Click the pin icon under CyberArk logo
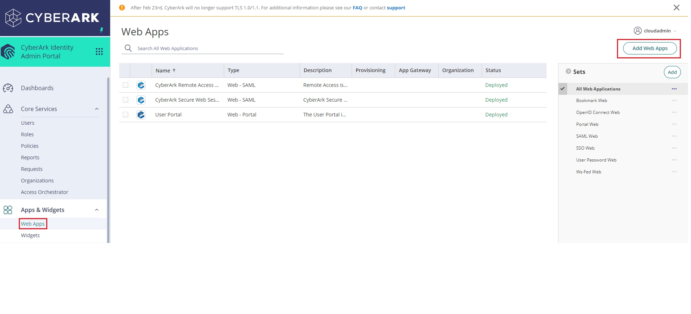 101,30
